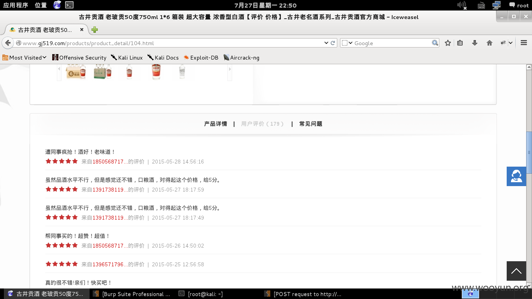Click the back-to-top arrow button
532x299 pixels.
516,271
